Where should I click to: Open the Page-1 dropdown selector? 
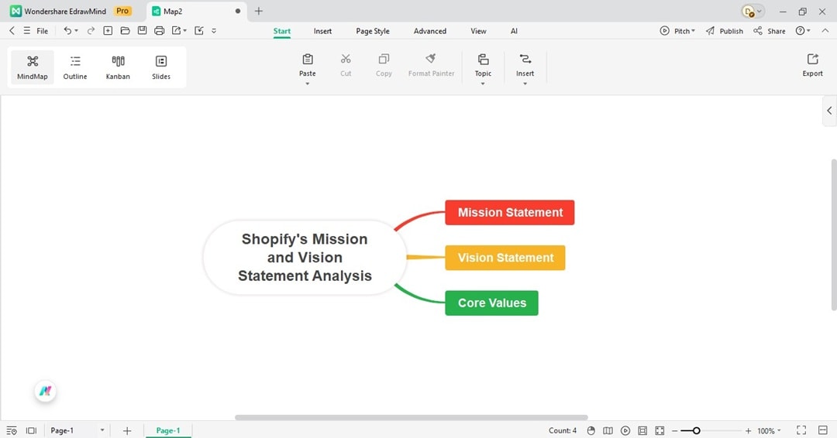(x=77, y=430)
